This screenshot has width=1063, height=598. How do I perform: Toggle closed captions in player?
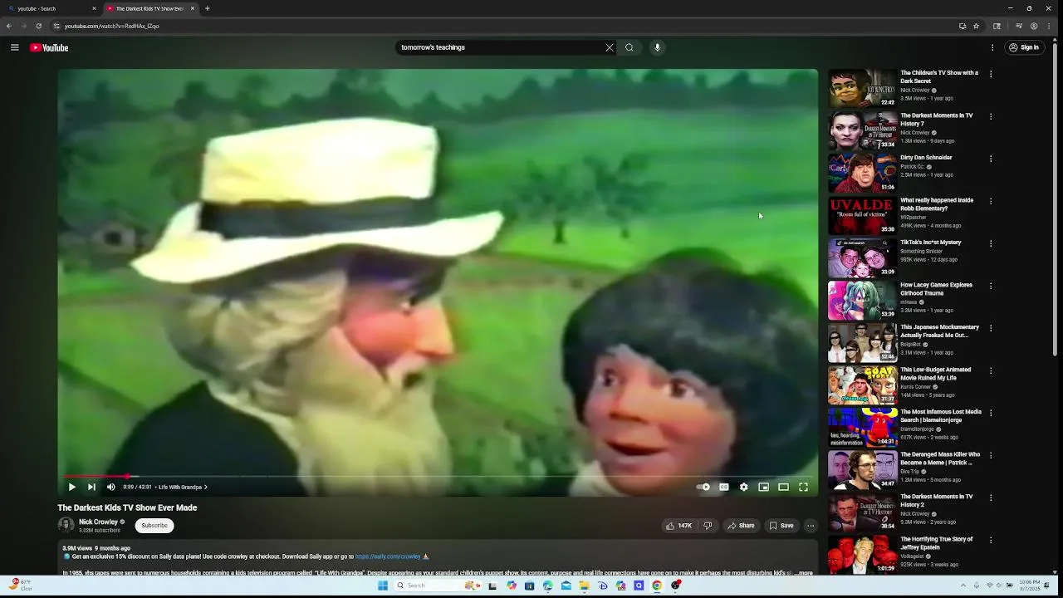724,487
